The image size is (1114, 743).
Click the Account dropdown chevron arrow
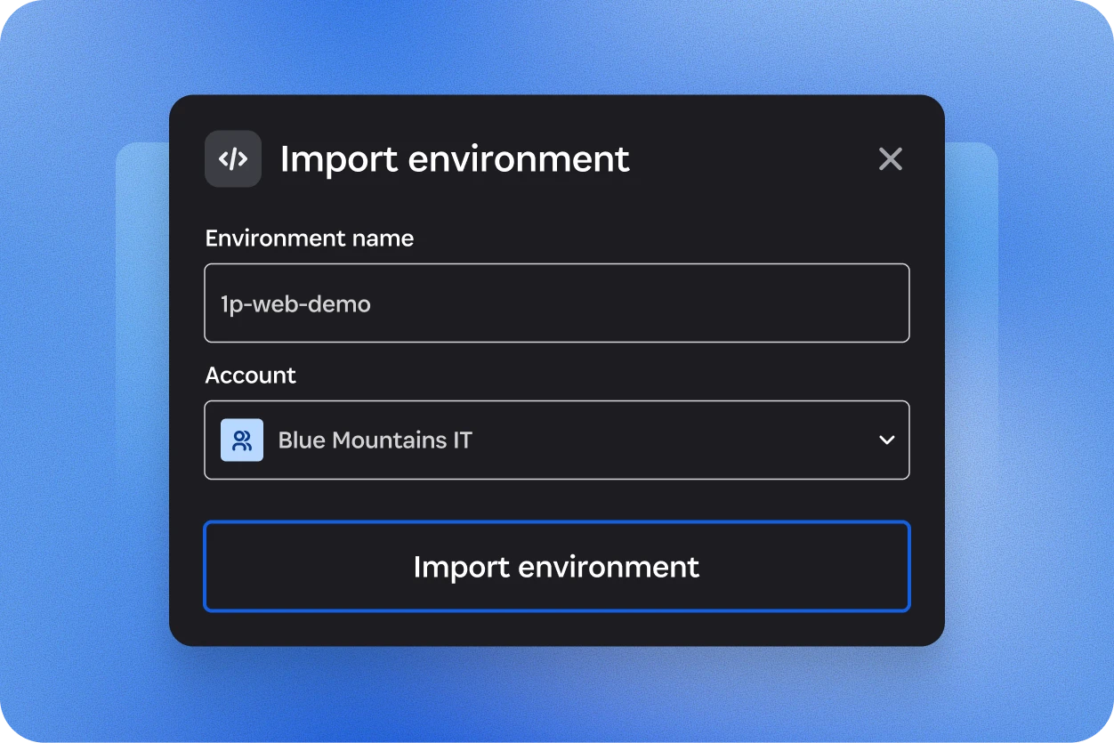point(886,440)
